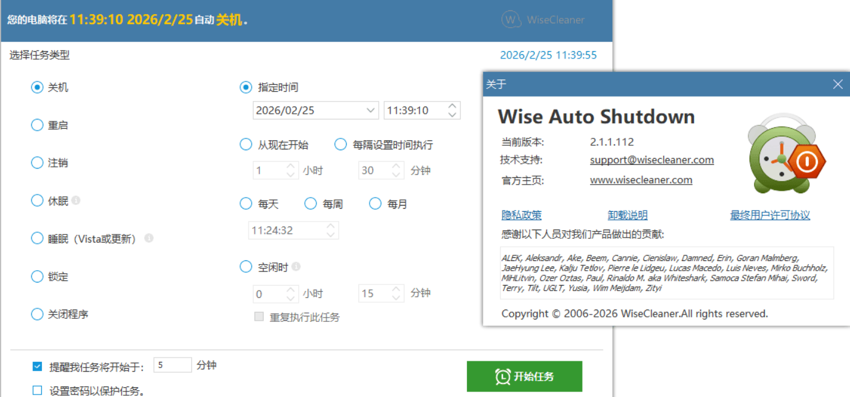The width and height of the screenshot is (850, 397).
Task: Select the 从现在开始 radio button
Action: 246,145
